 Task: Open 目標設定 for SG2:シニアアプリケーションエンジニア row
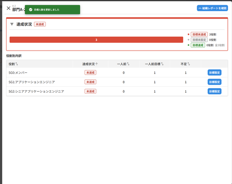pos(214,91)
